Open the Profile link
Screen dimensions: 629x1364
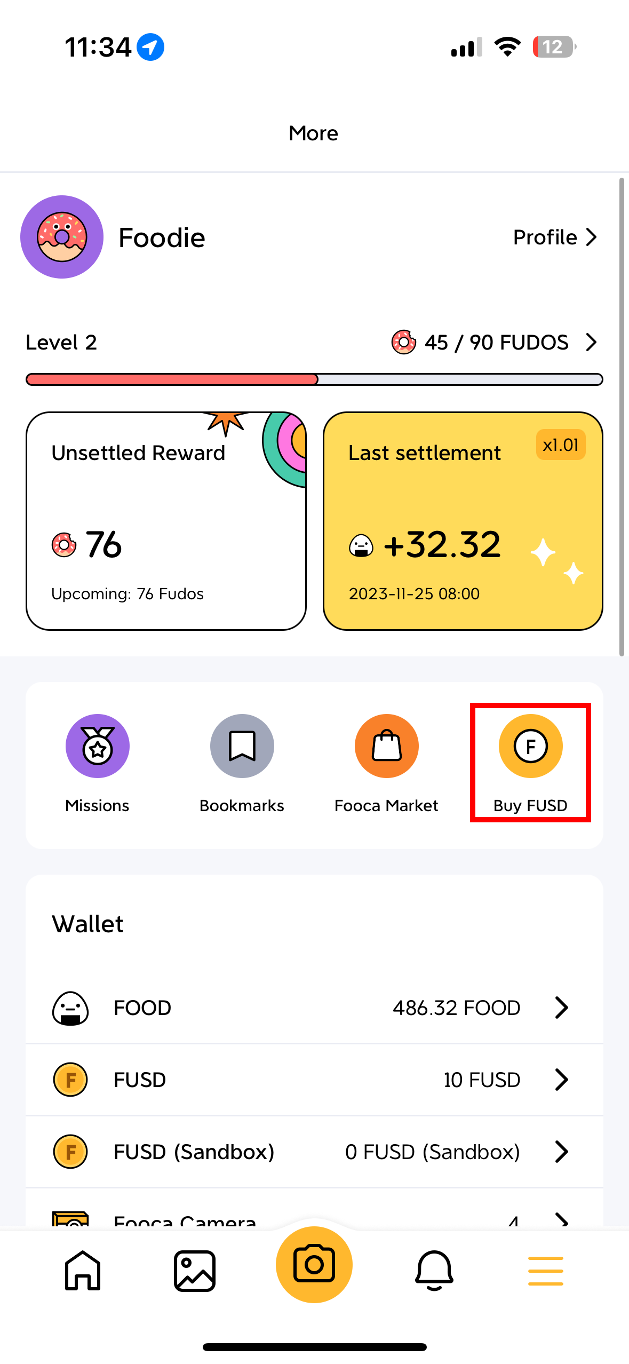click(553, 237)
